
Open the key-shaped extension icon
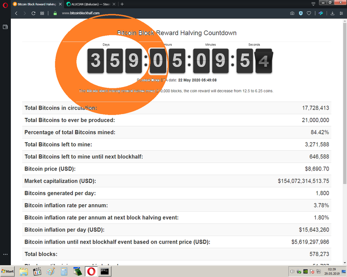(321, 13)
